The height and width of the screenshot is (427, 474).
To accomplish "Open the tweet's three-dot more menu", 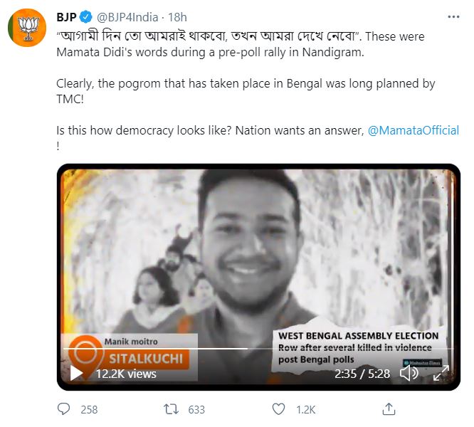I will 453,16.
